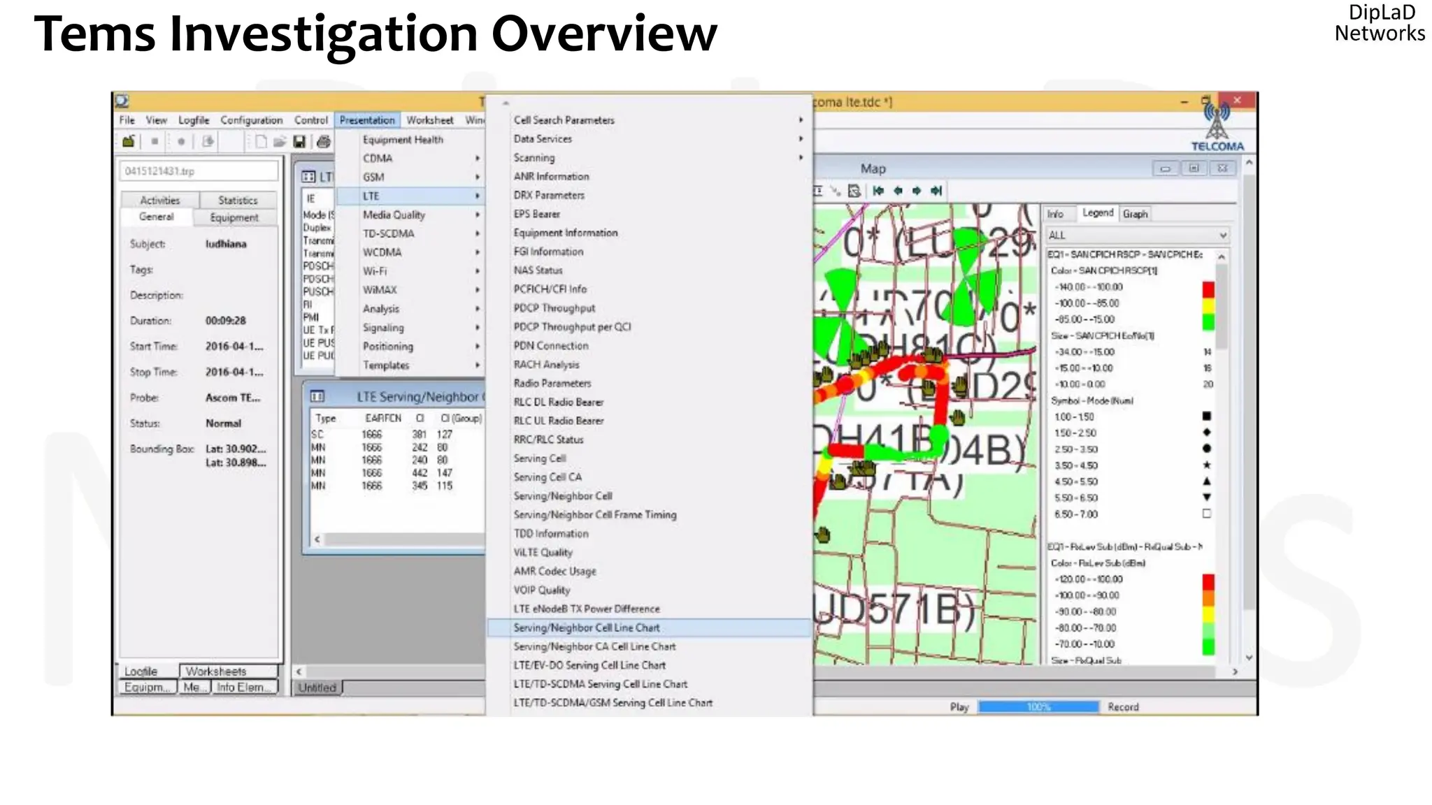Click the stop square toolbar icon
Viewport: 1432px width, 805px height.
155,142
